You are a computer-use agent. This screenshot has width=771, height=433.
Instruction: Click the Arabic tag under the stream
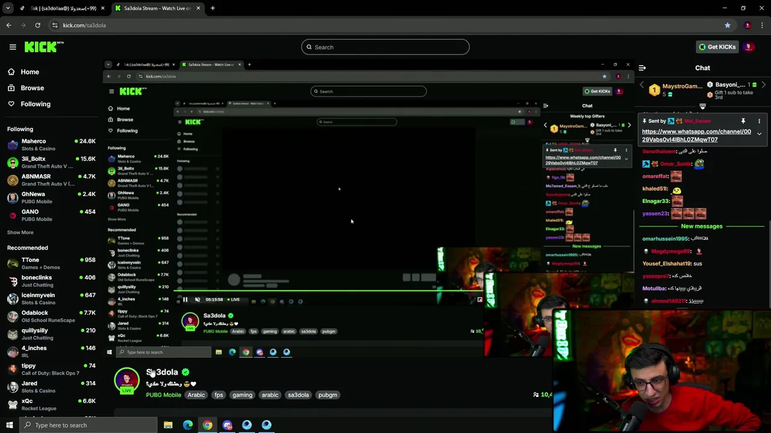pyautogui.click(x=196, y=395)
